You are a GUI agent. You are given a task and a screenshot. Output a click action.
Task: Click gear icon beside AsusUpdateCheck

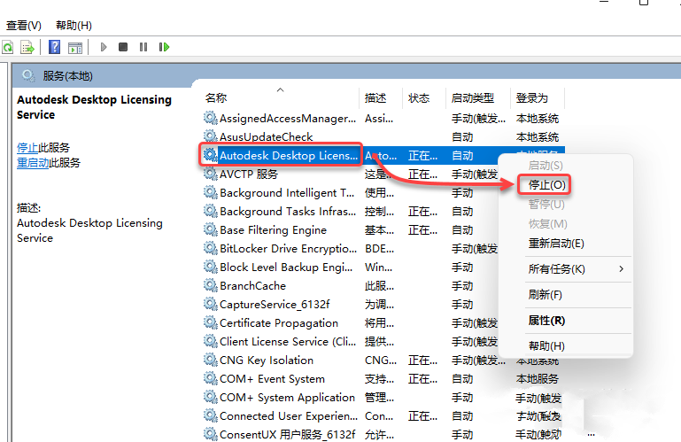point(211,136)
